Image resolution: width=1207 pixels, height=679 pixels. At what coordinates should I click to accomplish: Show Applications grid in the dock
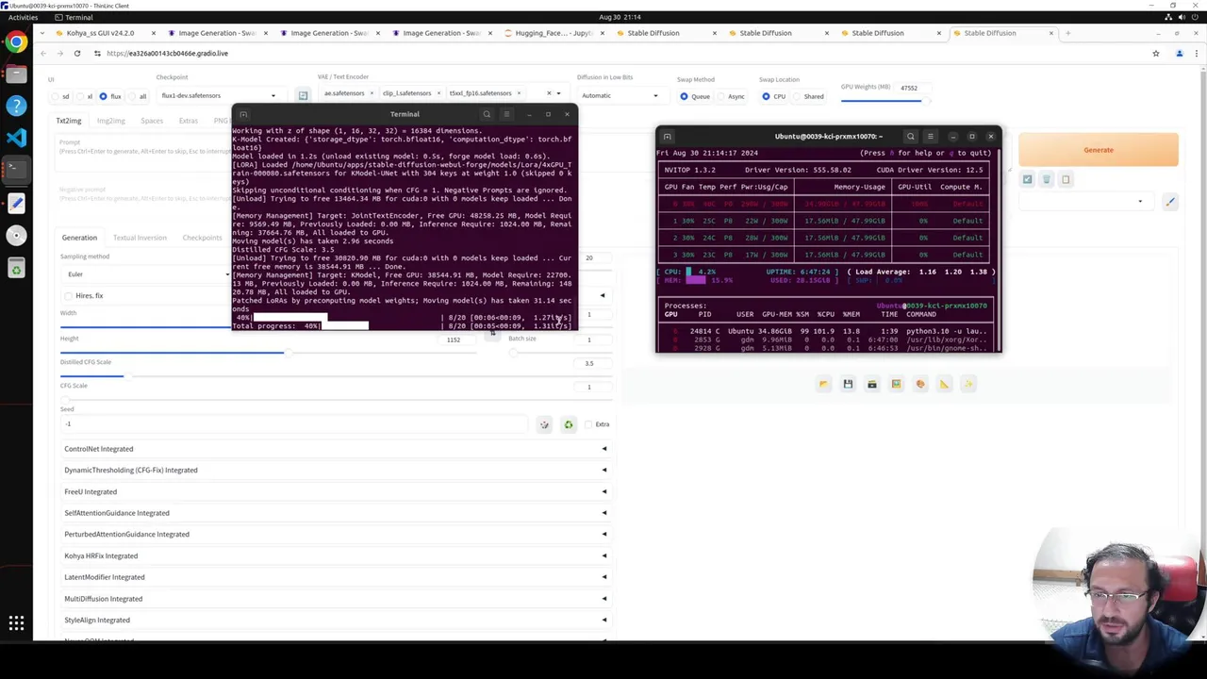click(16, 622)
